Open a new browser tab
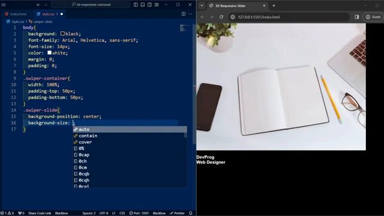 [274, 5]
